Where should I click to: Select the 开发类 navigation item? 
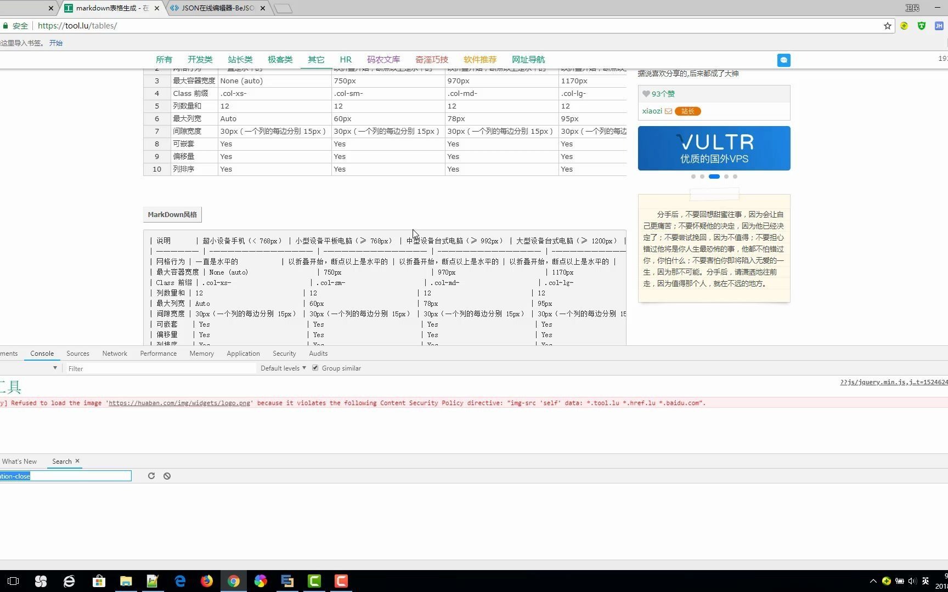point(200,60)
